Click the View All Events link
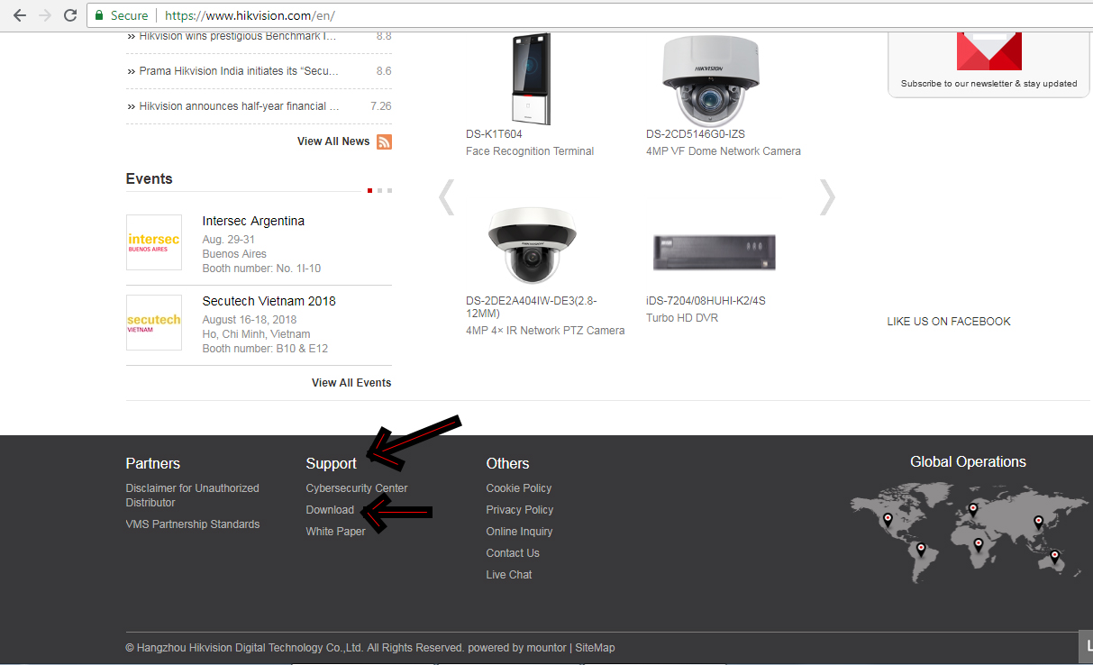 coord(351,383)
